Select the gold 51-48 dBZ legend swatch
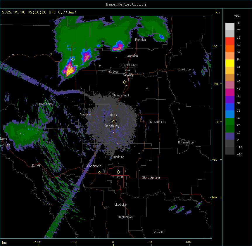252x246 pixels. pyautogui.click(x=230, y=70)
